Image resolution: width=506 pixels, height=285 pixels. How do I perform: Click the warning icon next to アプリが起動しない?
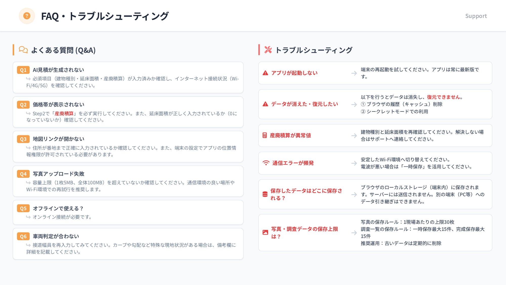click(265, 73)
